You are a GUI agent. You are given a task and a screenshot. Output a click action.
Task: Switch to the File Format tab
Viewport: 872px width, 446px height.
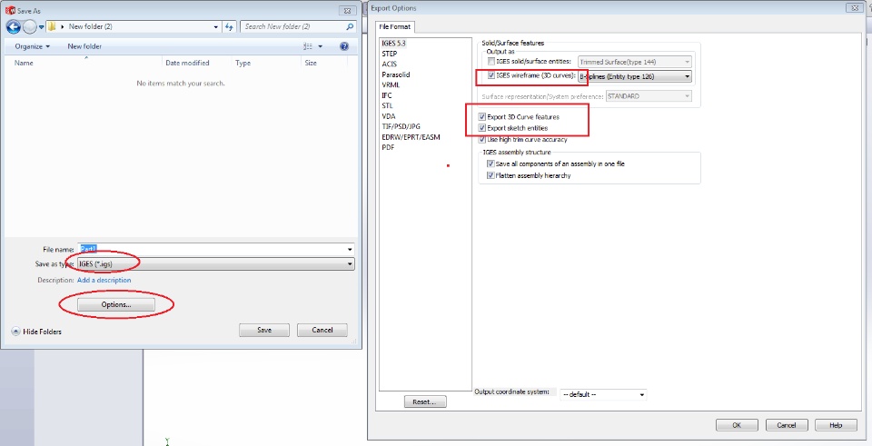[394, 26]
